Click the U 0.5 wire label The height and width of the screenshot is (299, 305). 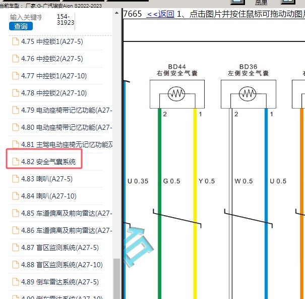point(278,181)
